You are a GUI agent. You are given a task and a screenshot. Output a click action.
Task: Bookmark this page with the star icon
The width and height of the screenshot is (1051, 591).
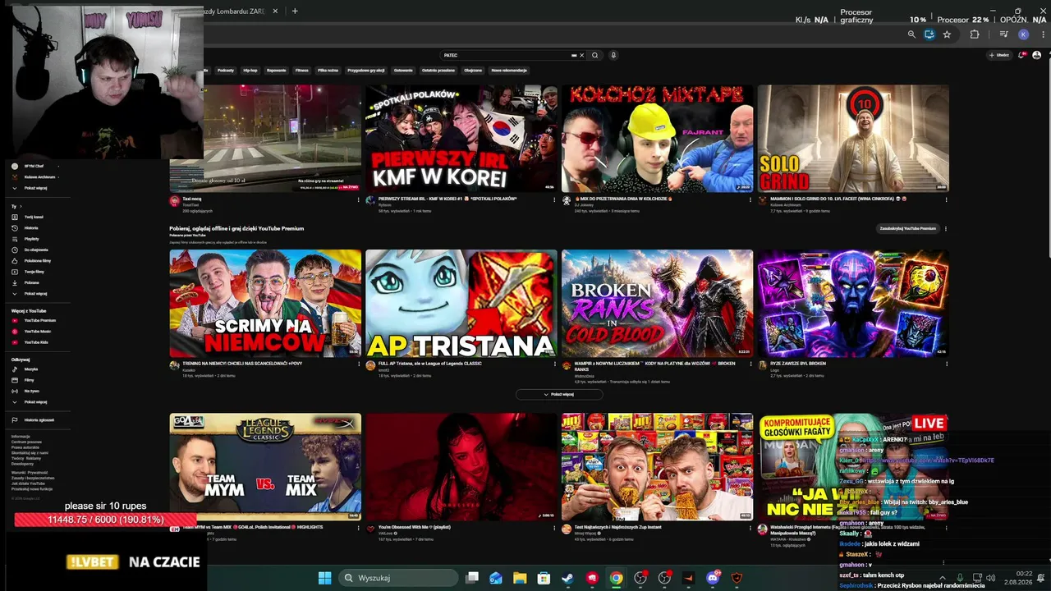pos(947,34)
